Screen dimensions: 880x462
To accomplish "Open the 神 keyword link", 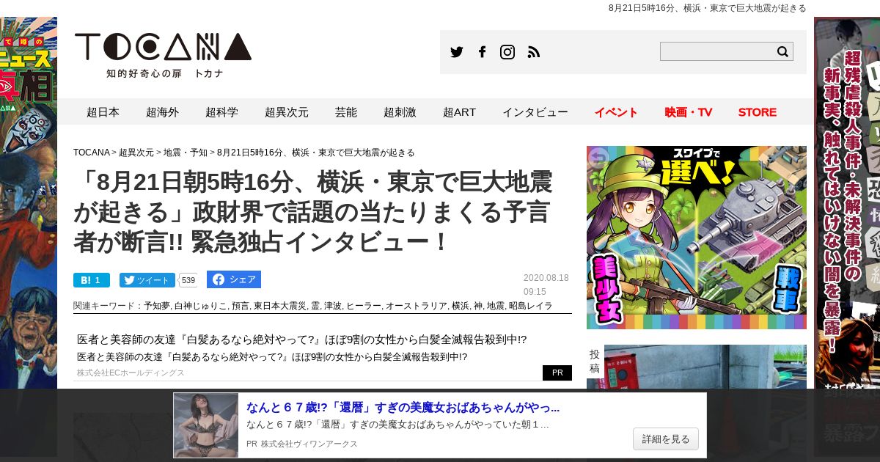I will coord(477,306).
